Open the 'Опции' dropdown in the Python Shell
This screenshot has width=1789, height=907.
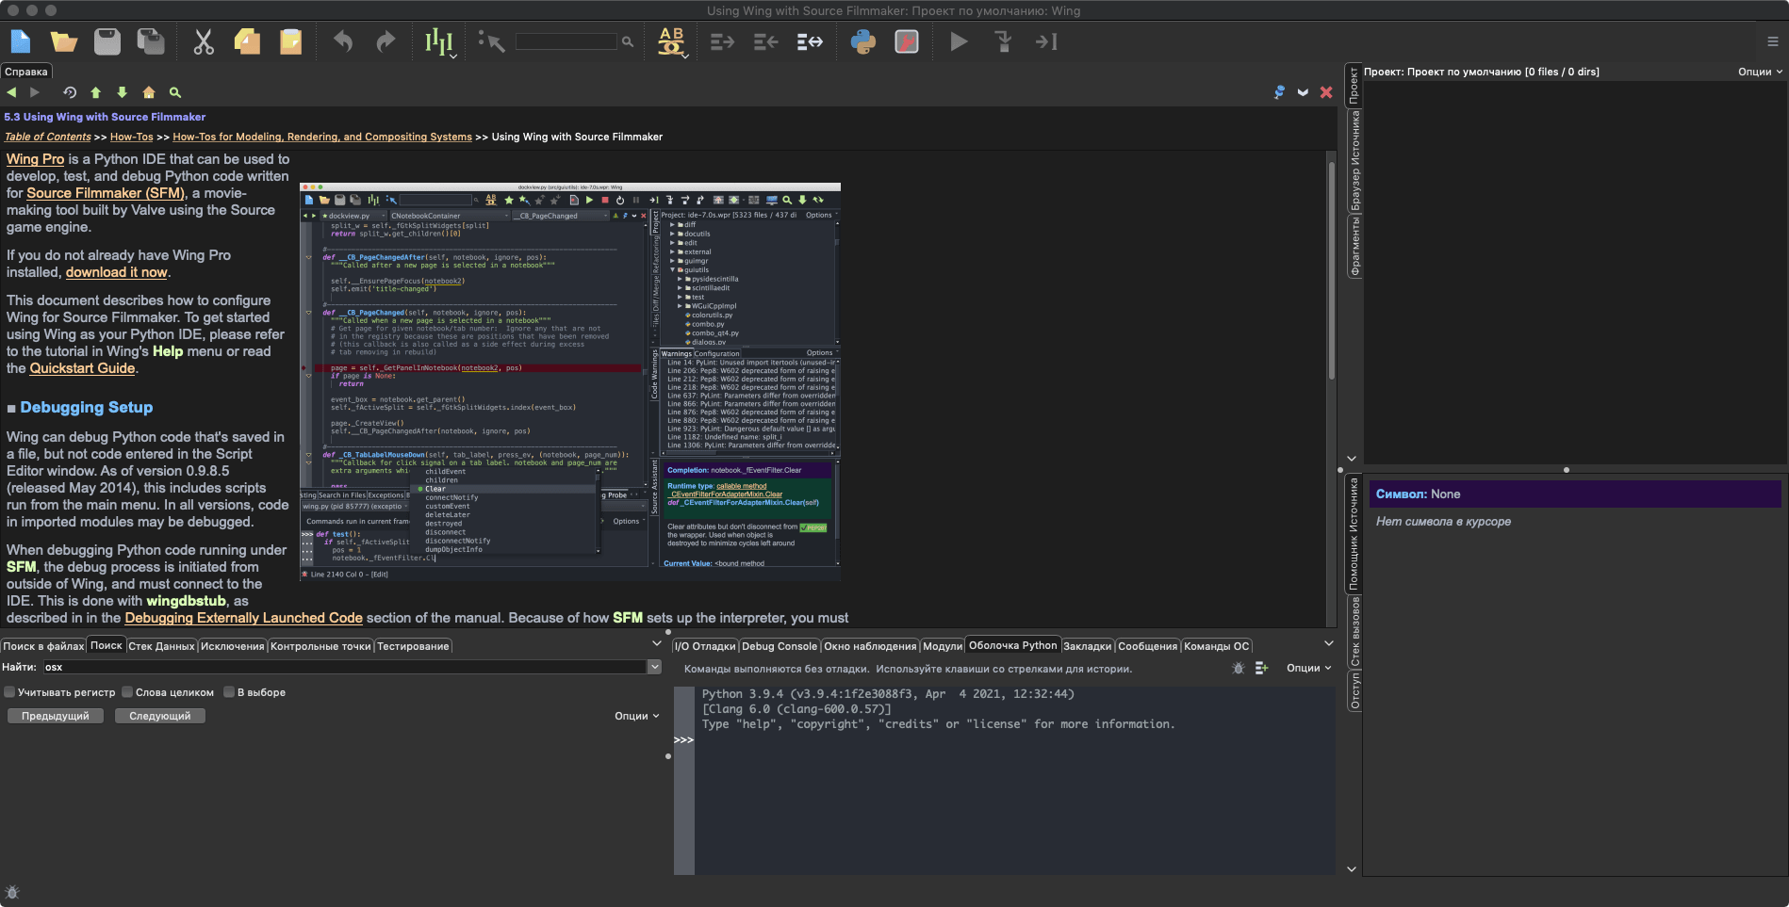[1306, 668]
